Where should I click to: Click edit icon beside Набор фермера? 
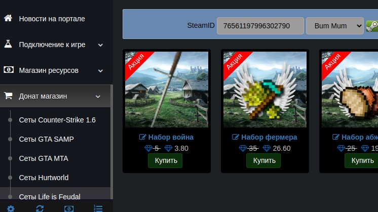pos(236,137)
